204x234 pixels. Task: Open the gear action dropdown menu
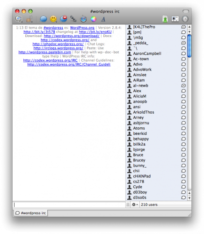point(135,205)
